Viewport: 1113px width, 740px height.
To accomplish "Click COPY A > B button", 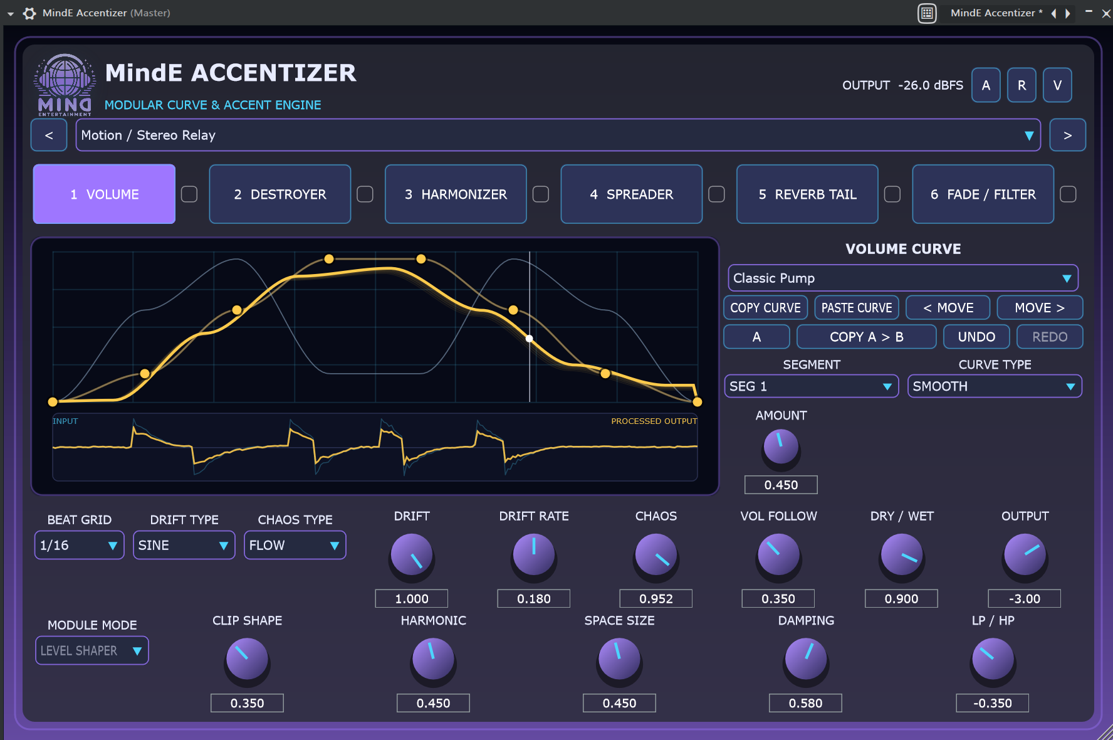I will click(866, 337).
